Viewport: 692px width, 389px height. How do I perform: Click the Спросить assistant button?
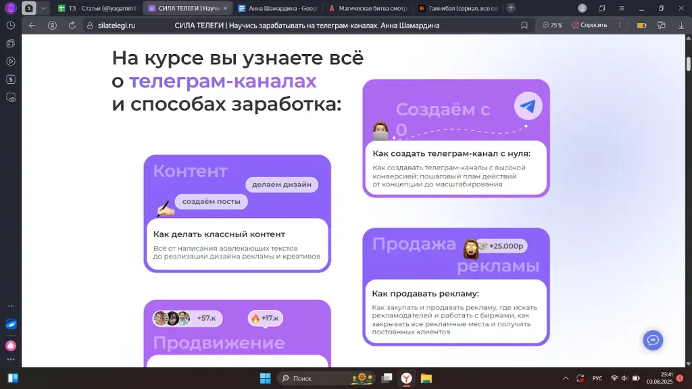coord(589,26)
